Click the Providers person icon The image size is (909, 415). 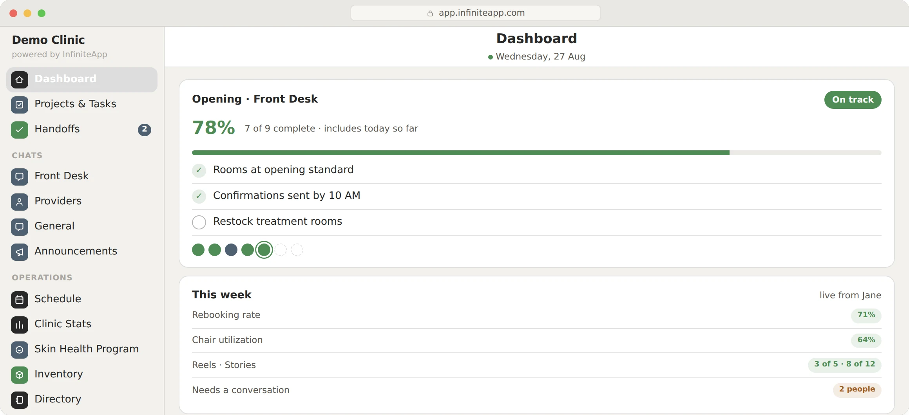(x=20, y=202)
